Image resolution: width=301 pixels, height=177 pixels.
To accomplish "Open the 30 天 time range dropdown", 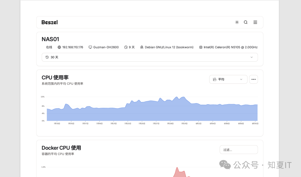I will (150, 57).
